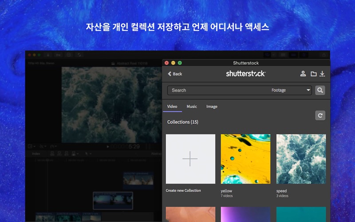Screen dimensions: 355x222
Task: Click the connect clip icon in Final Cut timeline bar
Action: coord(52,154)
